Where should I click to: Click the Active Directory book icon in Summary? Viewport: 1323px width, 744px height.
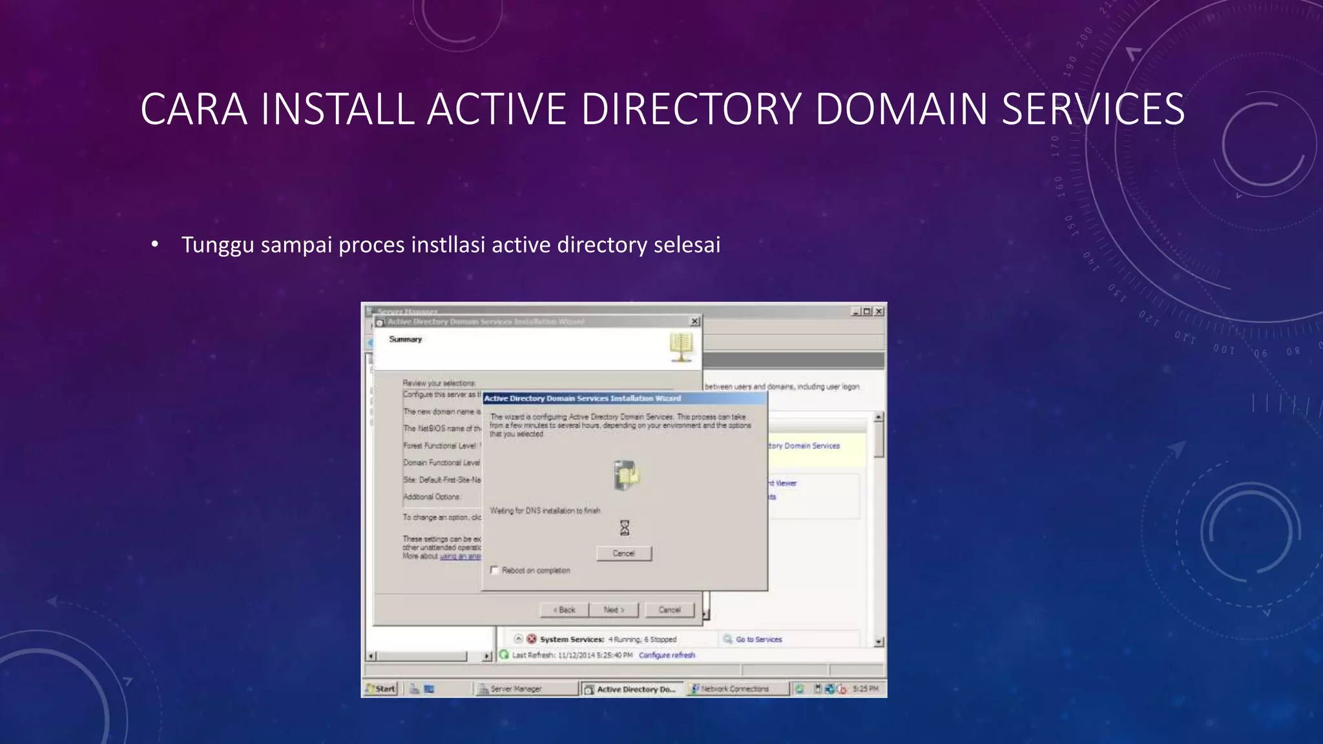click(x=681, y=347)
